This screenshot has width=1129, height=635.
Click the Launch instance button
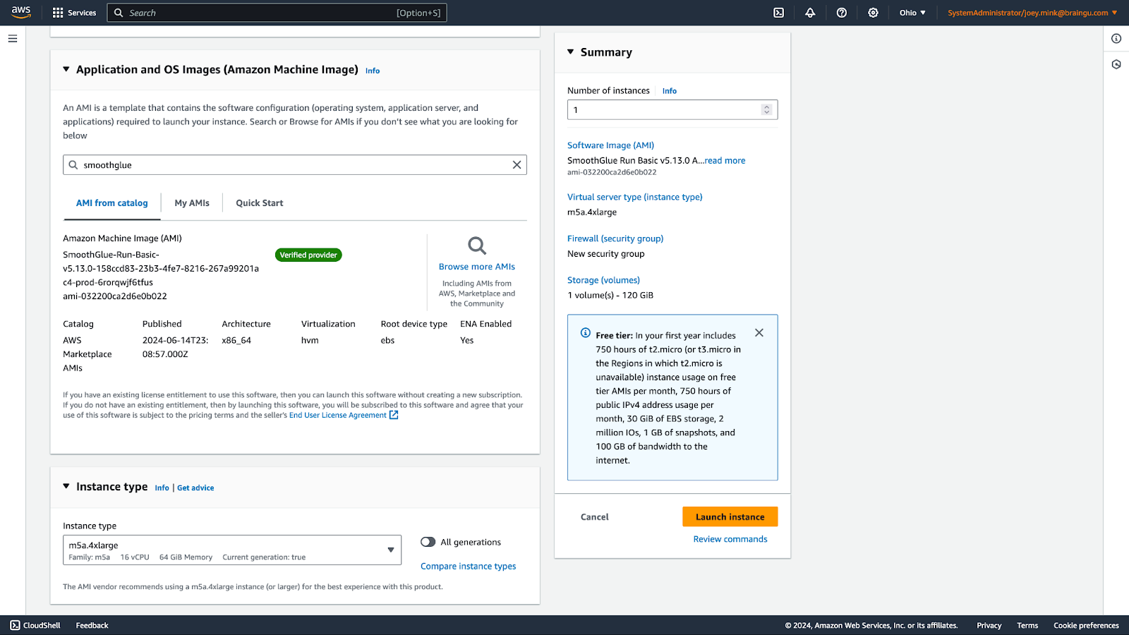pyautogui.click(x=730, y=517)
